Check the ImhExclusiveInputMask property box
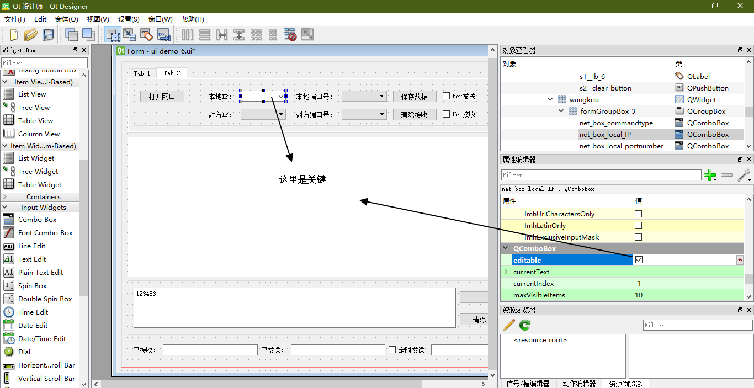This screenshot has width=754, height=388. (639, 237)
